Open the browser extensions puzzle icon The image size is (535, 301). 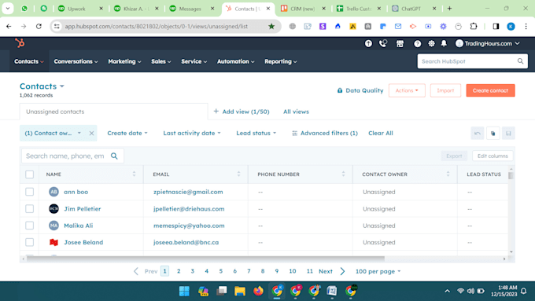tap(474, 26)
